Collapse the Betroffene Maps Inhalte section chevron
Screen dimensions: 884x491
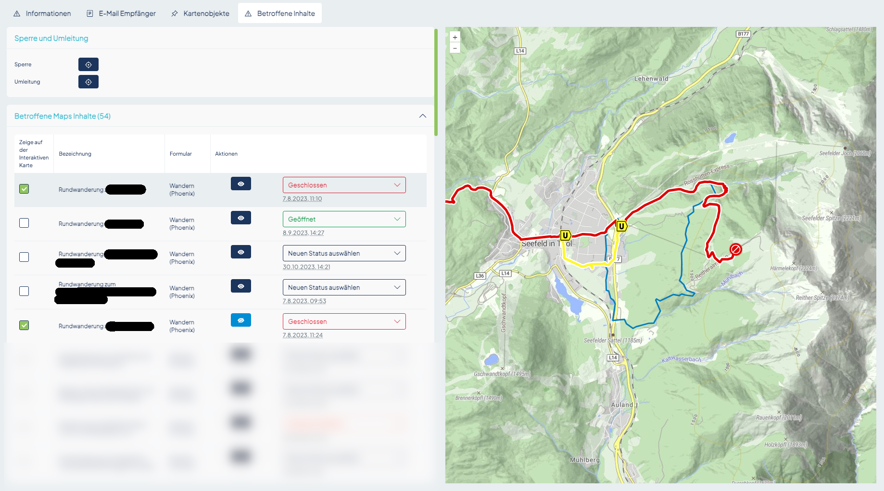tap(423, 116)
